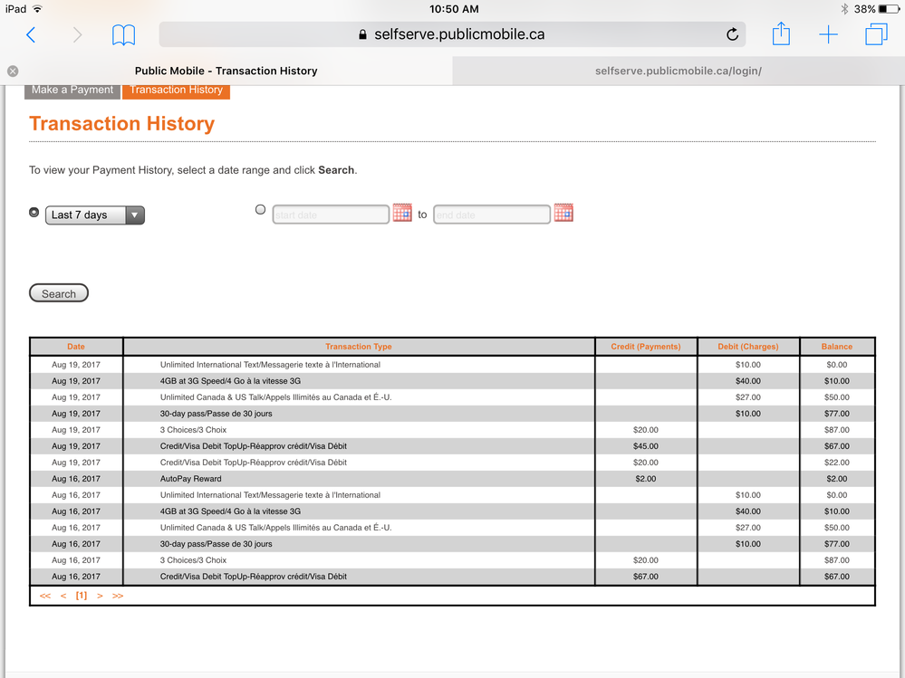Select the Last 7 days radio button

tap(34, 212)
